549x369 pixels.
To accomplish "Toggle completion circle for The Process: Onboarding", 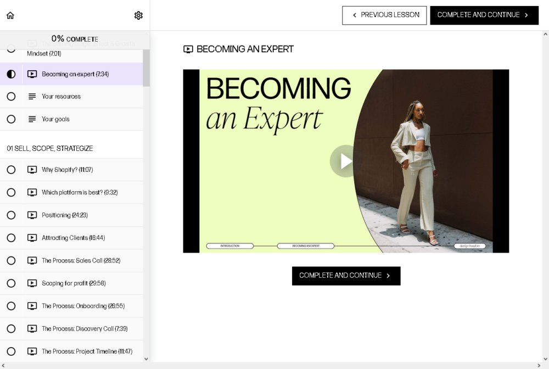I will coord(11,306).
